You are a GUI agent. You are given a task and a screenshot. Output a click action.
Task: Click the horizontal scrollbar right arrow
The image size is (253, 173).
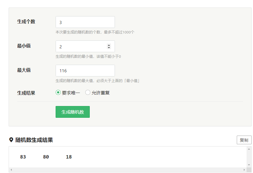(244, 170)
